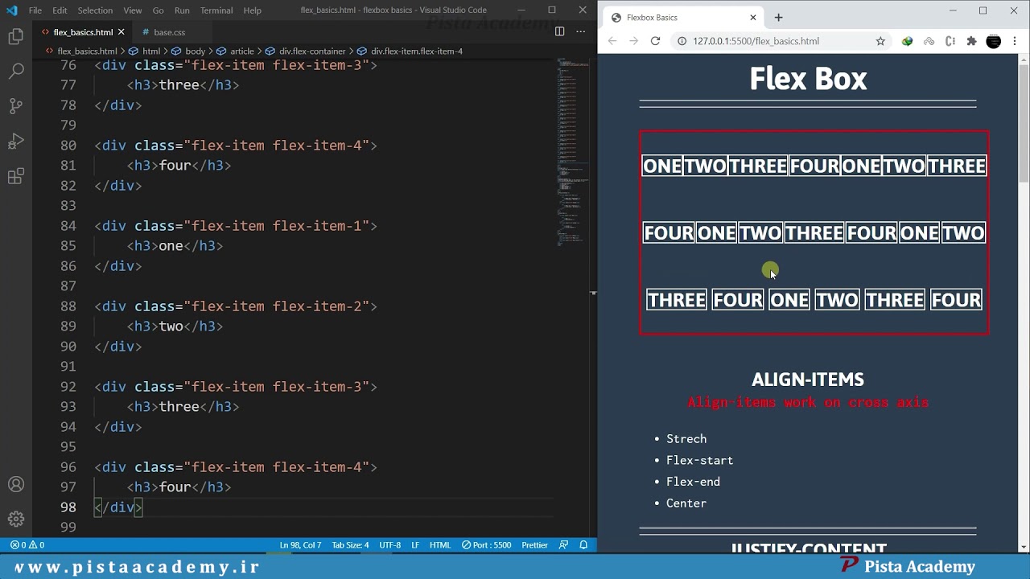Open the Search view in VS Code
This screenshot has height=579, width=1030.
pyautogui.click(x=15, y=72)
